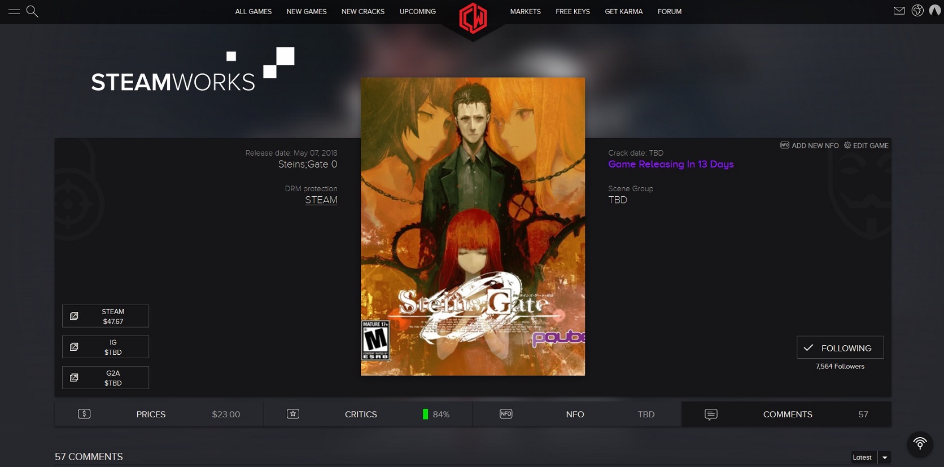944x467 pixels.
Task: Open the IG $TBD price button
Action: pos(106,347)
